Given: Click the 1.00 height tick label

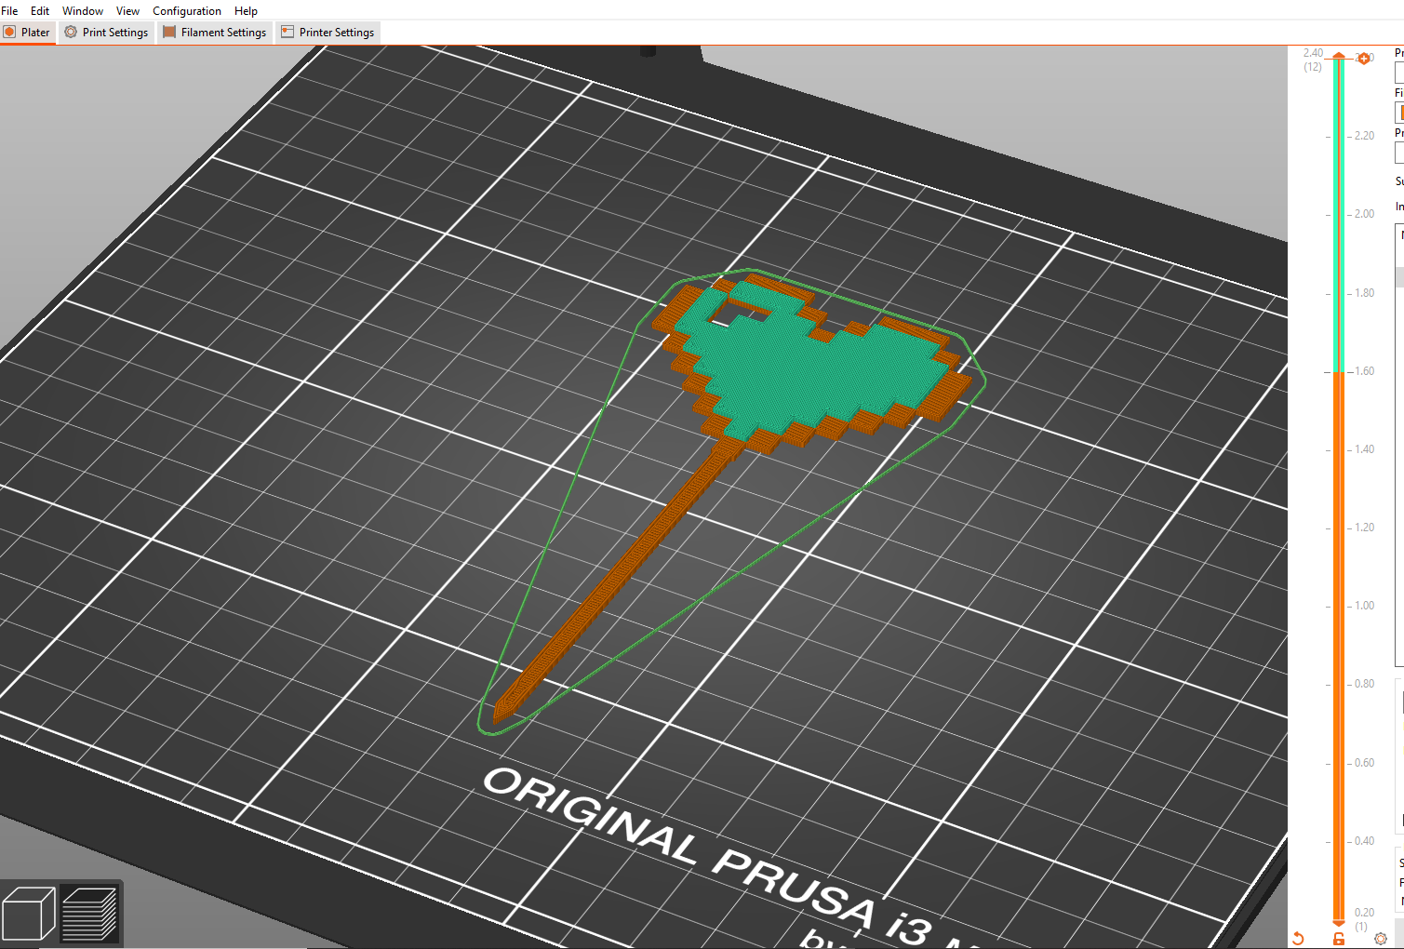Looking at the screenshot, I should (1364, 606).
